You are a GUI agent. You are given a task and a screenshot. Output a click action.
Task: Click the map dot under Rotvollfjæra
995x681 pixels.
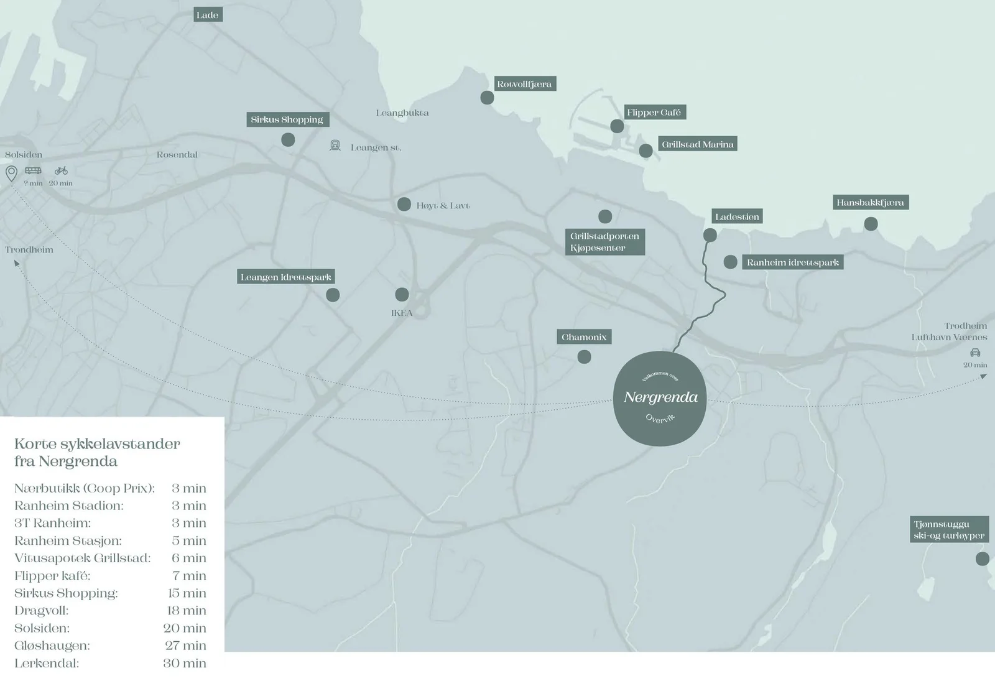pos(488,98)
